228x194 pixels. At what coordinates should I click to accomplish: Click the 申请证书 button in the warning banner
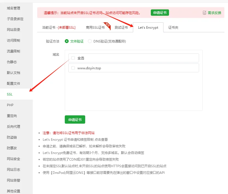pyautogui.click(x=159, y=12)
